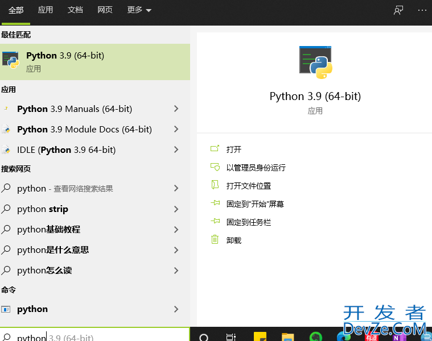This screenshot has height=341, width=432.
Task: Open green Evernote elephant taskbar icon
Action: [x=316, y=336]
